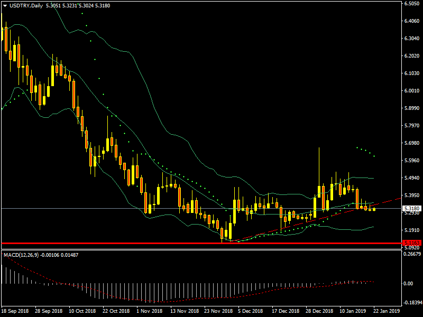The image size is (423, 317).
Task: Click the 5 Dec 2018 date label
Action: [250, 312]
